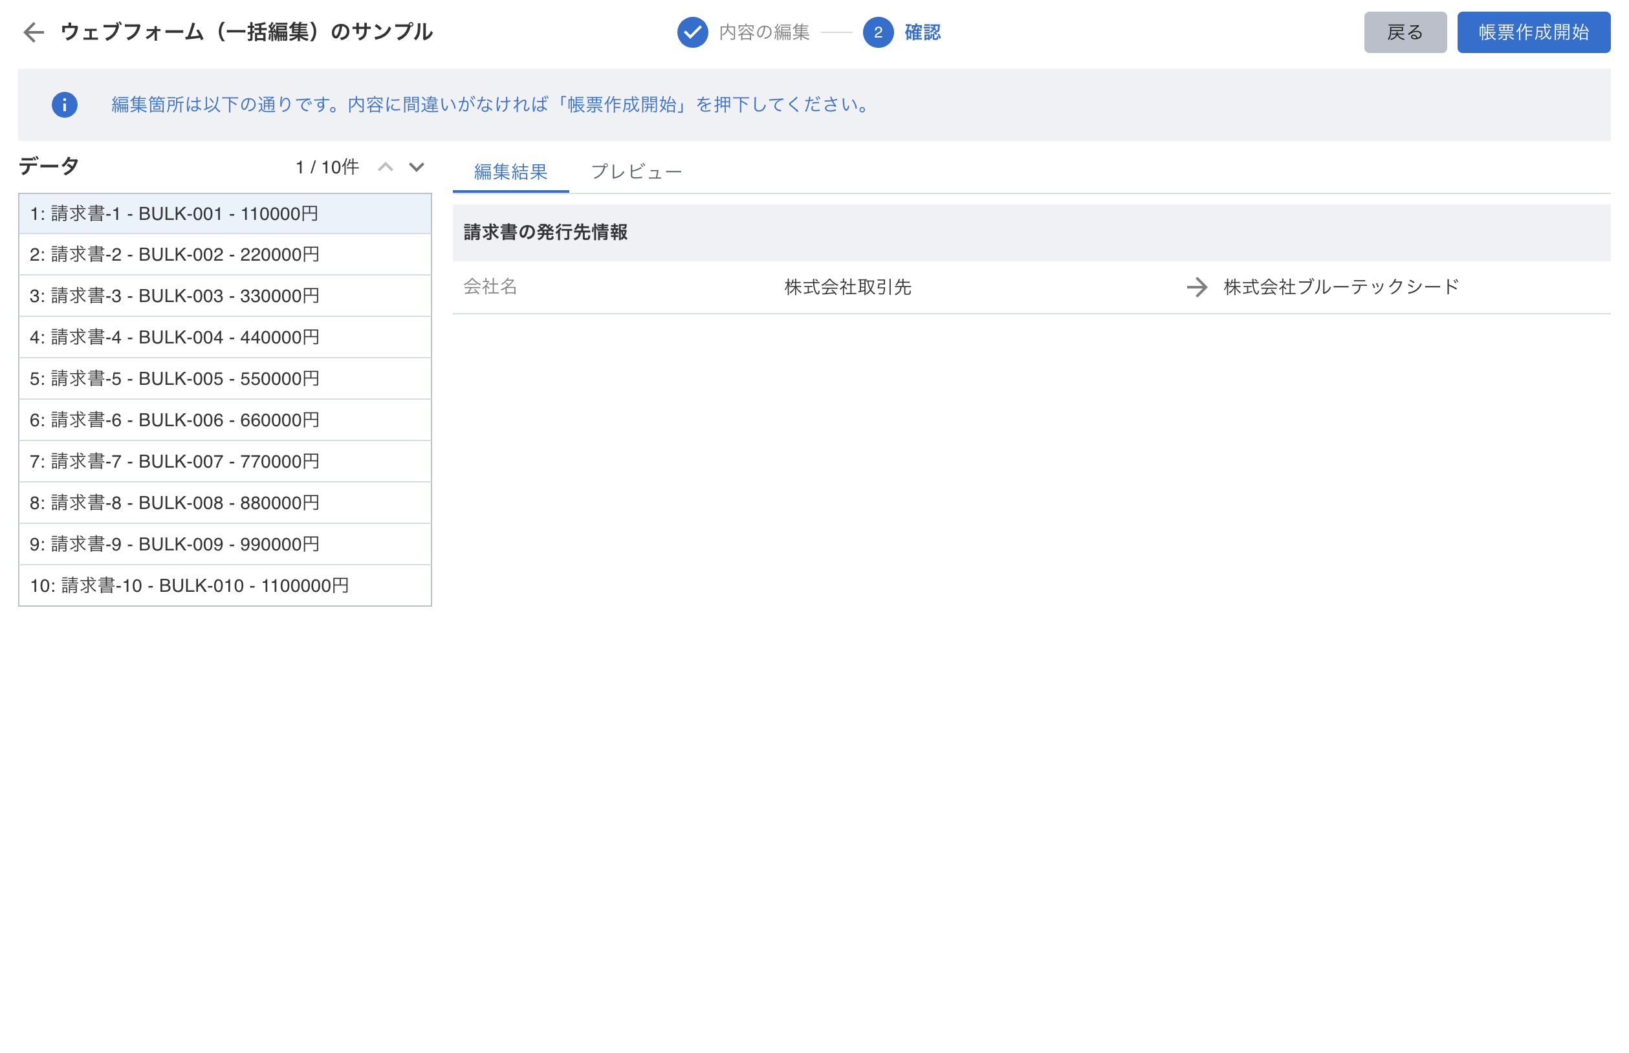
Task: Start creation with the 帳票作成開始 button
Action: tap(1533, 32)
